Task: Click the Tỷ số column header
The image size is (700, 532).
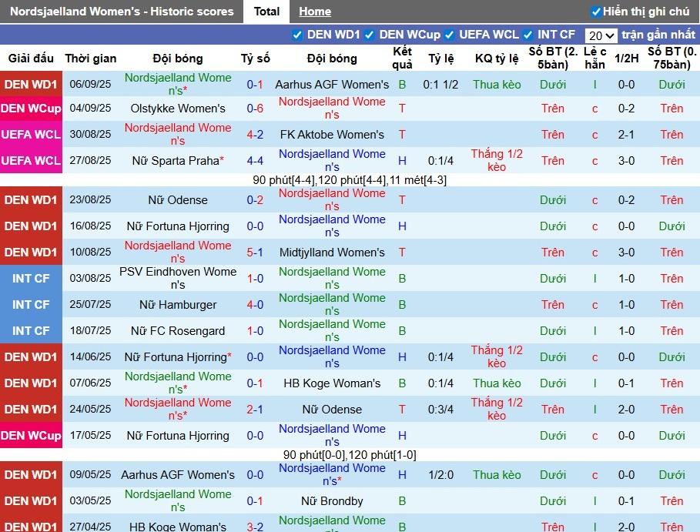Action: (255, 59)
